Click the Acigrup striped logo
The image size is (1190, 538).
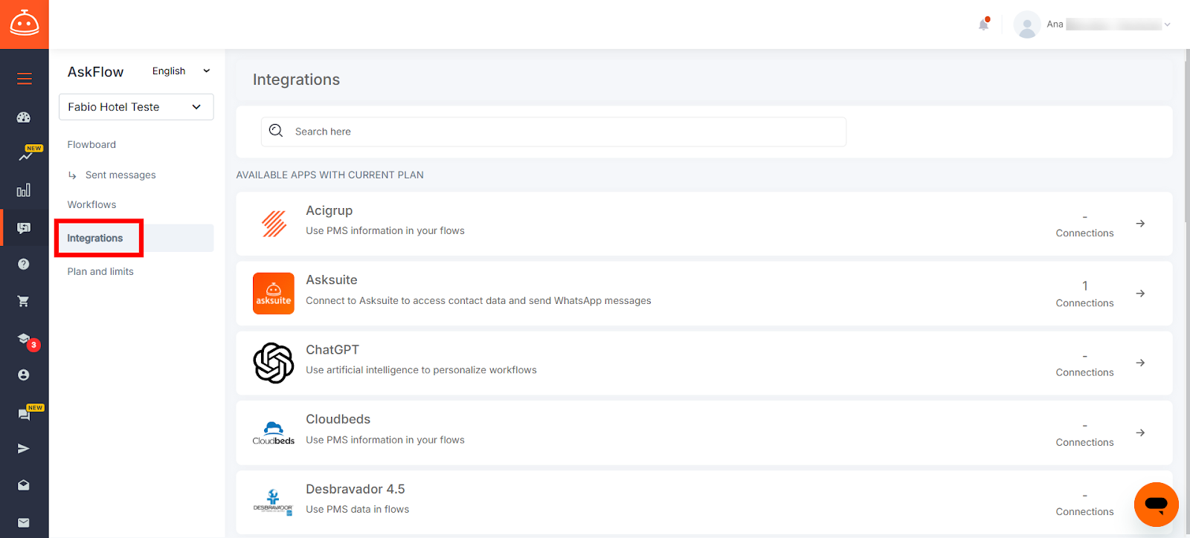[x=274, y=224]
